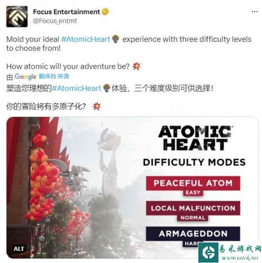Click the ARMAGEDDON hard banner

[193, 236]
